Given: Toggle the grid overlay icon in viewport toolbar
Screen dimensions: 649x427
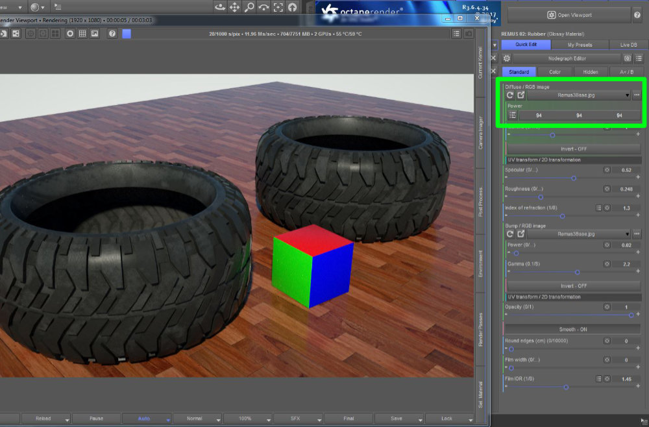Looking at the screenshot, I should (x=82, y=34).
